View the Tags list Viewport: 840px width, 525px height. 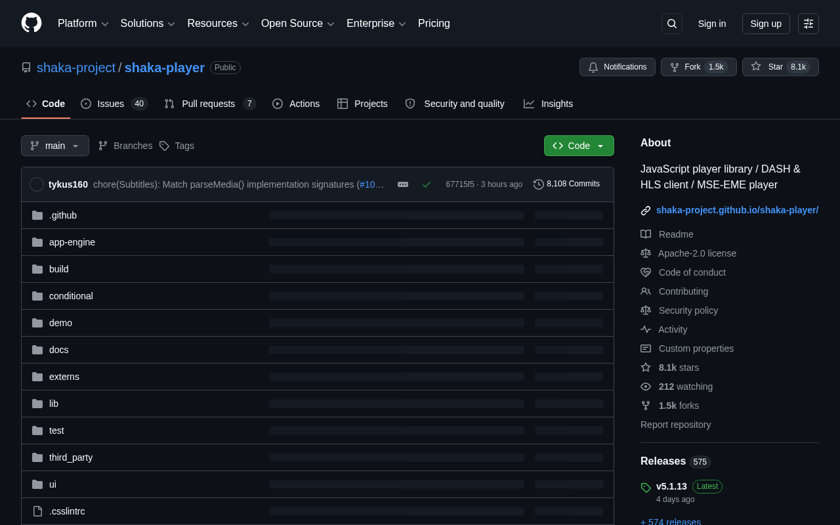(x=177, y=146)
